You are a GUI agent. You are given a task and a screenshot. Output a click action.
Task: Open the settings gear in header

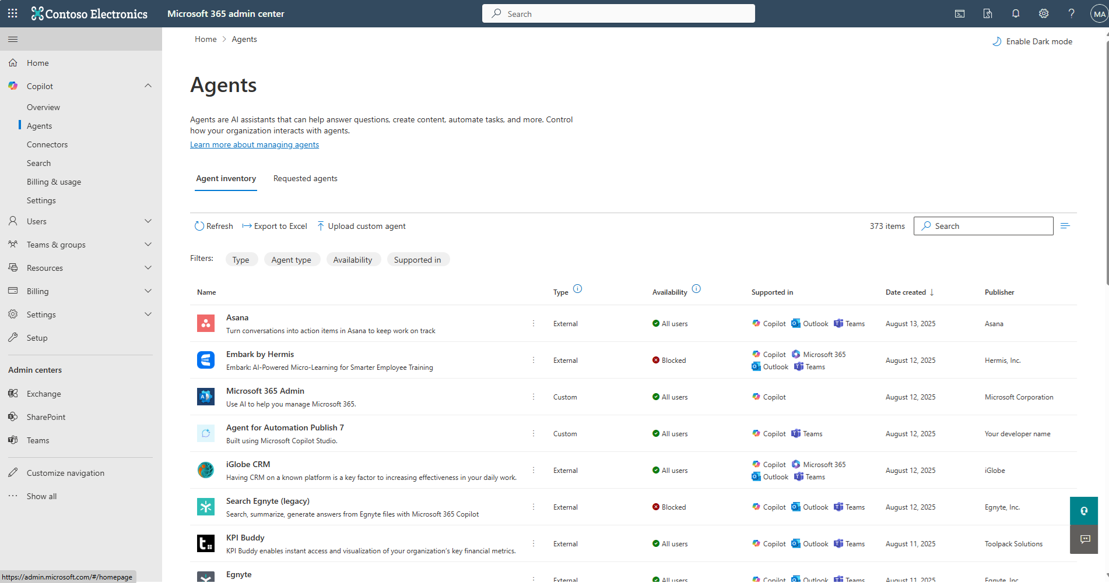(1044, 13)
